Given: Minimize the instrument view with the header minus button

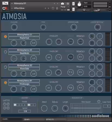Looking at the screenshot, I should coord(110,4).
